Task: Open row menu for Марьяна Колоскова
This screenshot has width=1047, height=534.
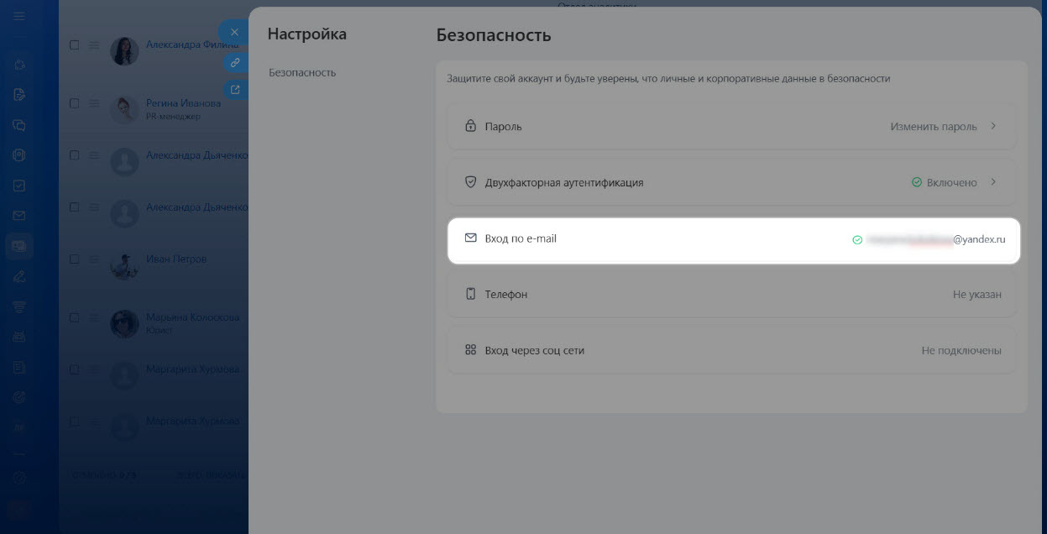Action: click(x=95, y=318)
